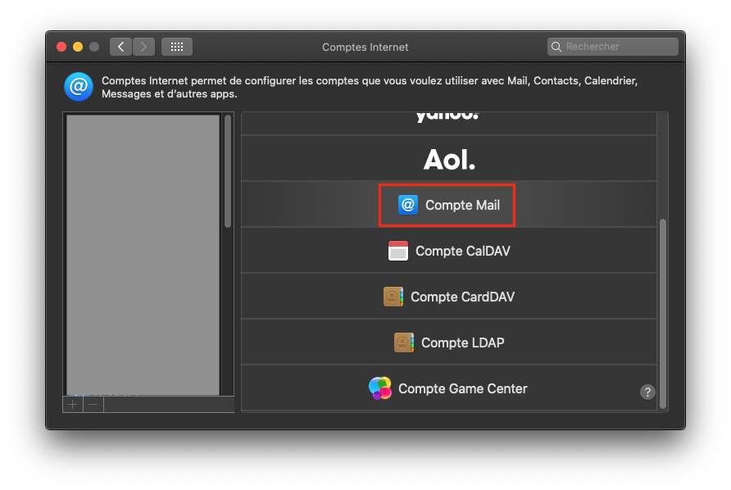Image resolution: width=731 pixels, height=490 pixels.
Task: Click the Internet Accounts @ header icon
Action: pos(79,86)
